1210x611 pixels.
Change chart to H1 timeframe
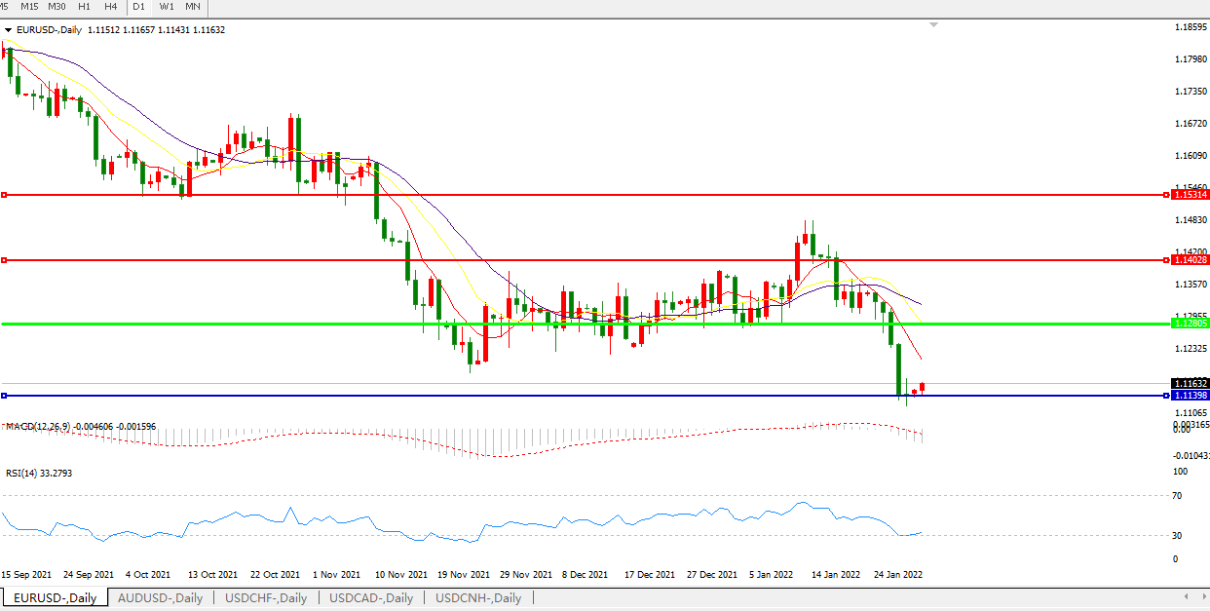85,7
